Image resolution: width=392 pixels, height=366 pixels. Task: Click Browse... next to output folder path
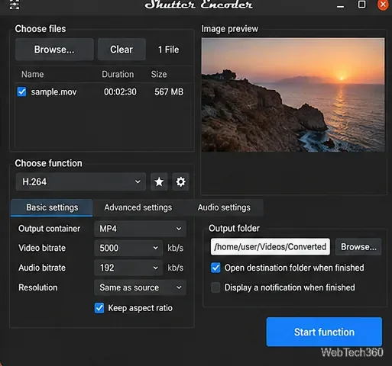pyautogui.click(x=358, y=247)
